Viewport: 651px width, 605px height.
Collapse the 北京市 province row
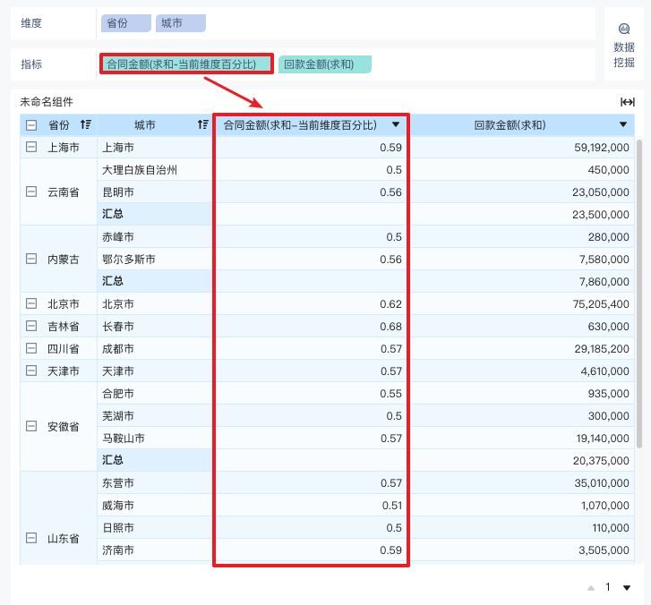[x=31, y=303]
